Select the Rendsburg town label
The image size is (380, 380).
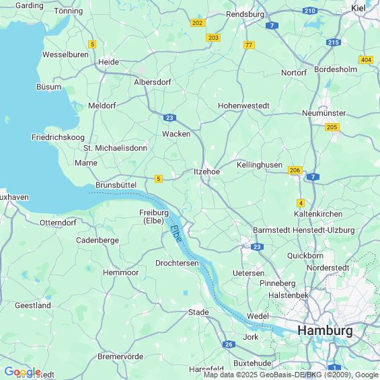(245, 14)
